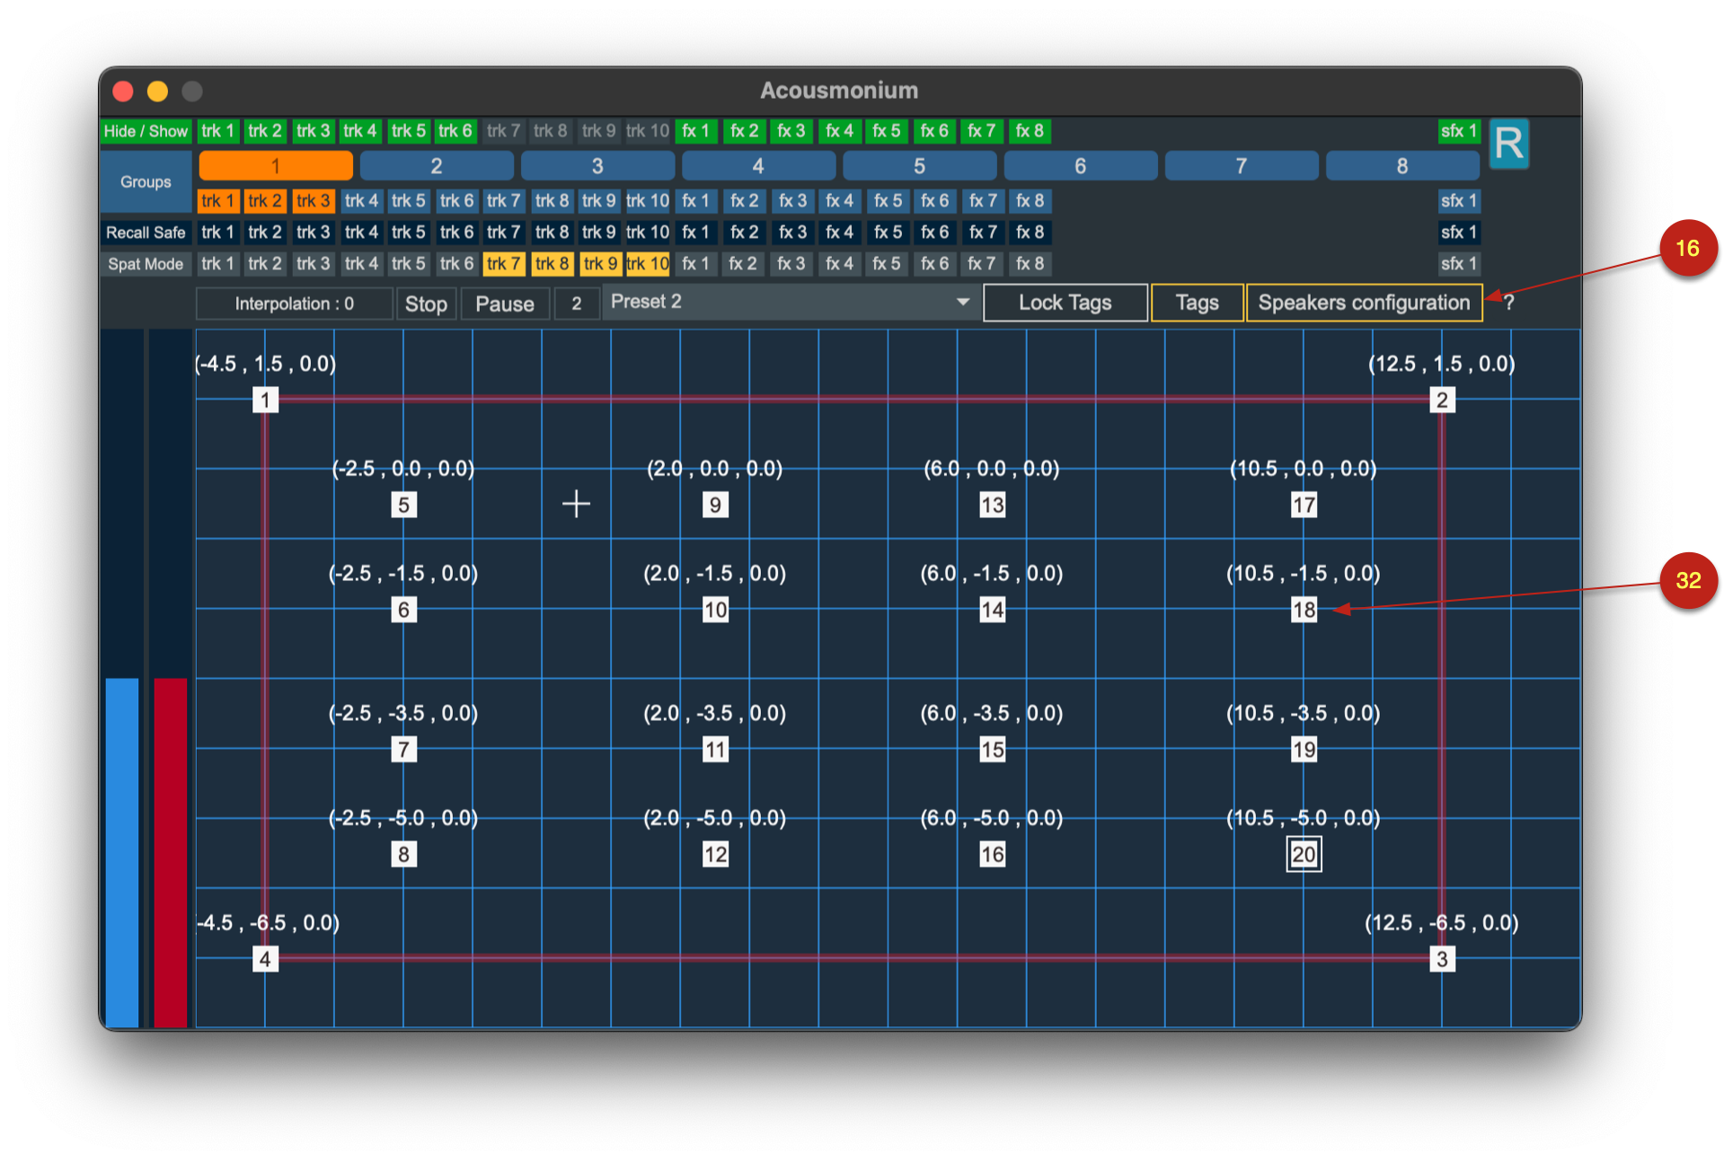Select group 5 tab
The image size is (1724, 1162).
point(919,166)
